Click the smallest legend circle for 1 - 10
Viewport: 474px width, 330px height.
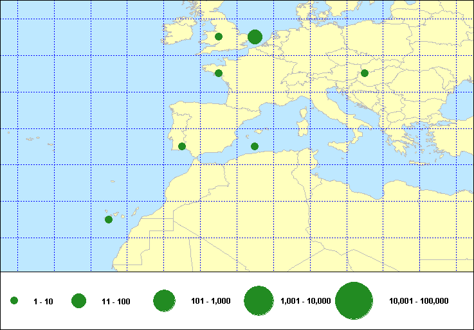[x=14, y=300]
